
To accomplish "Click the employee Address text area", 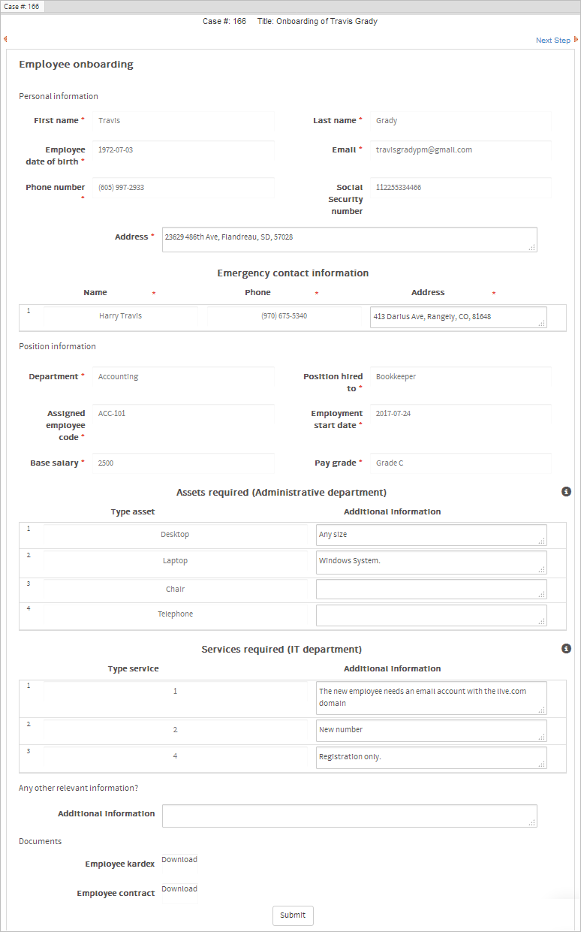I will [349, 239].
